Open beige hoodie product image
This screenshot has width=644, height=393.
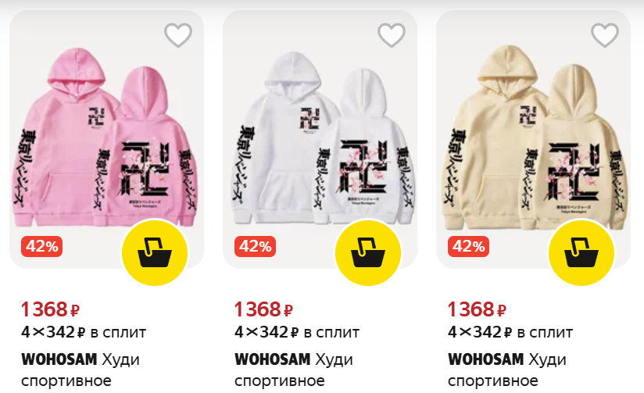(x=533, y=139)
